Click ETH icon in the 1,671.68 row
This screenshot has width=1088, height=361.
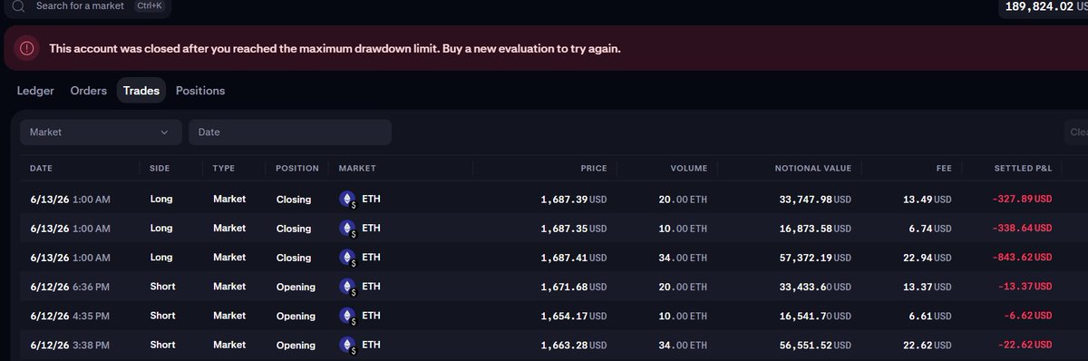coord(347,287)
